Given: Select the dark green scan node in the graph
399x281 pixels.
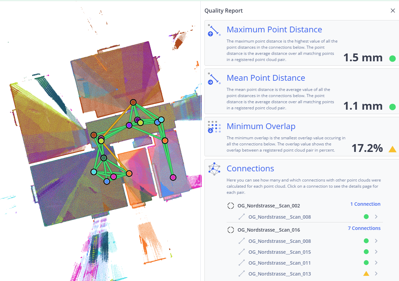Looking at the screenshot, I should click(104, 158).
